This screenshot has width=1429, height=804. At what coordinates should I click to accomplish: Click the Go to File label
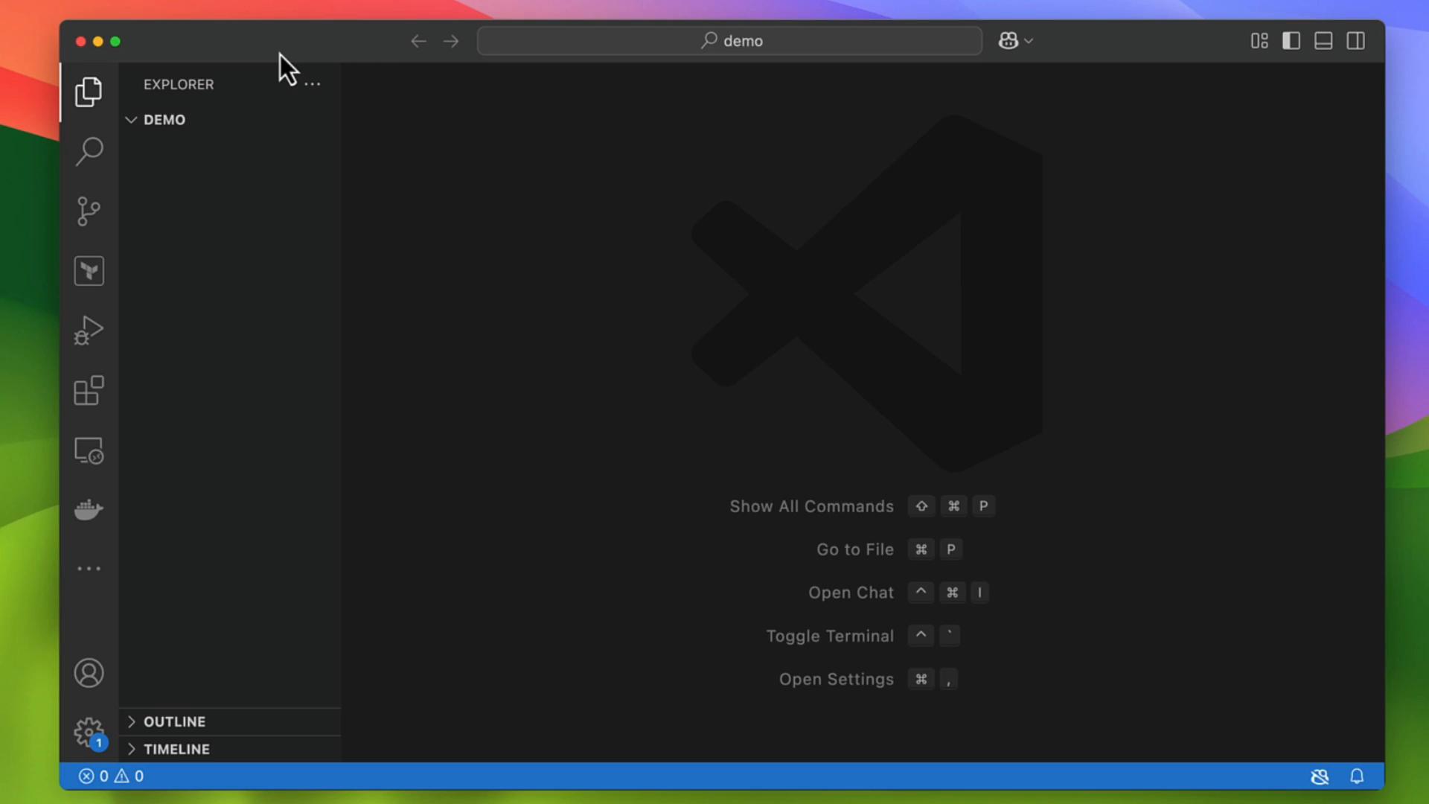pyautogui.click(x=855, y=549)
